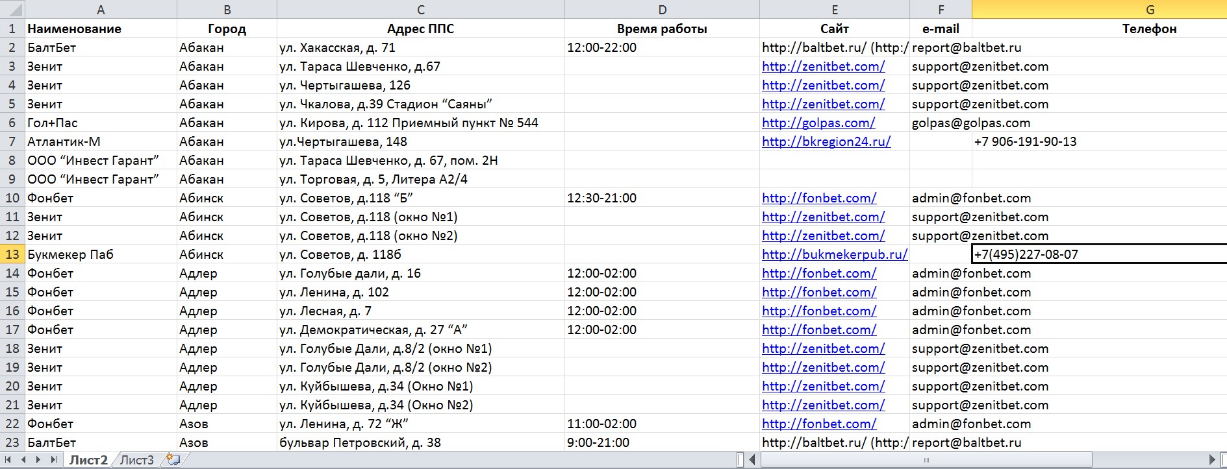The image size is (1227, 469).
Task: Select the row 13 header
Action: click(x=12, y=254)
